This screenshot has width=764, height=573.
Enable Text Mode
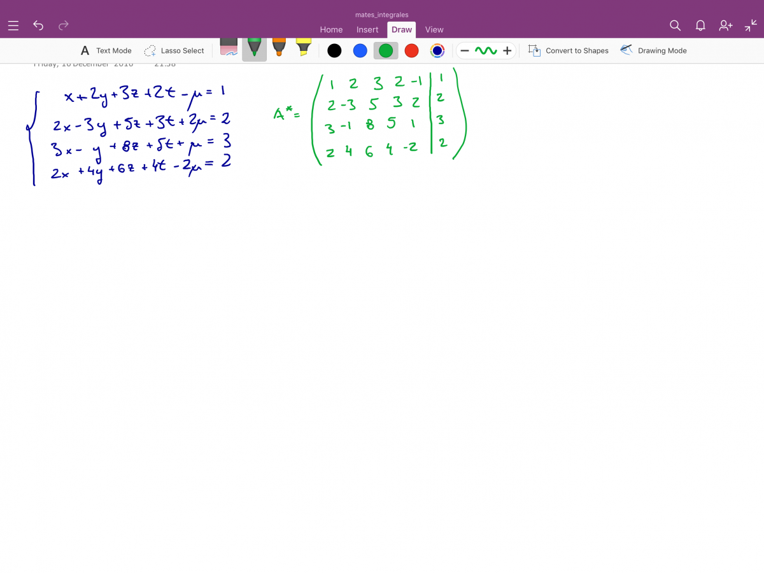[x=106, y=51]
